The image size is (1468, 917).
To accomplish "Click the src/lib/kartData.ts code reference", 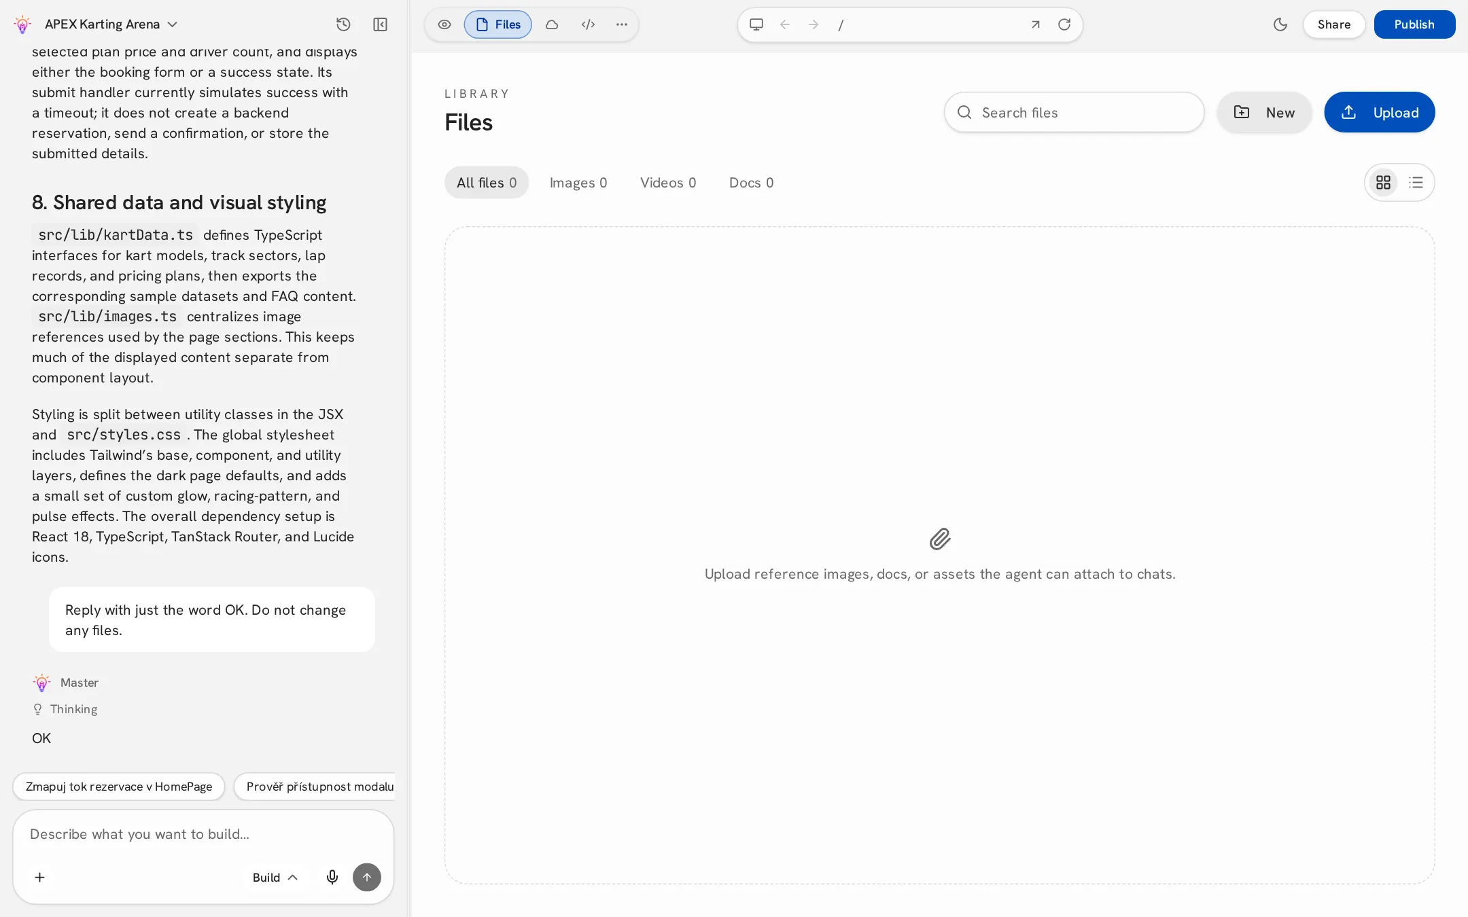I will click(116, 235).
